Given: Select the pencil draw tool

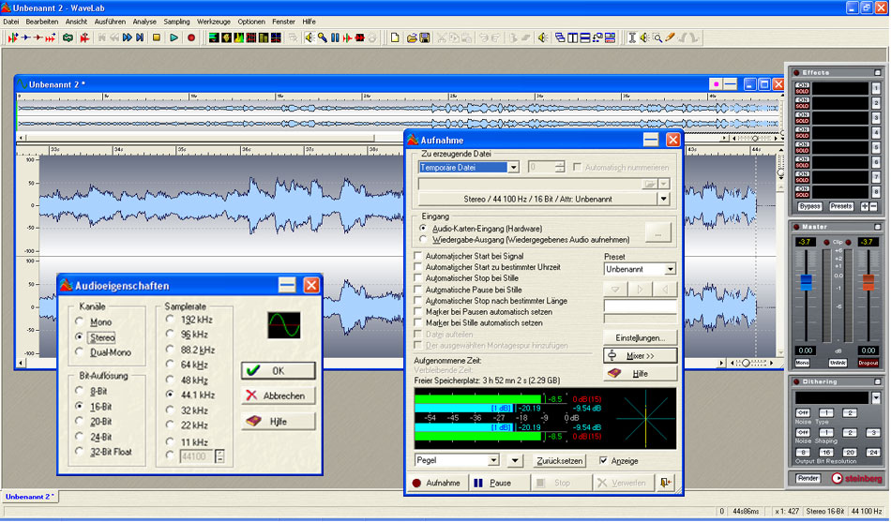Looking at the screenshot, I should (670, 37).
